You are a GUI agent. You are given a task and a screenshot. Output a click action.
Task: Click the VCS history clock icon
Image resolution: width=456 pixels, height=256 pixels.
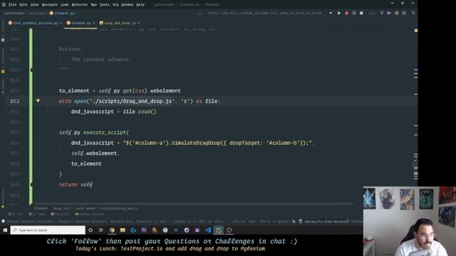(397, 13)
